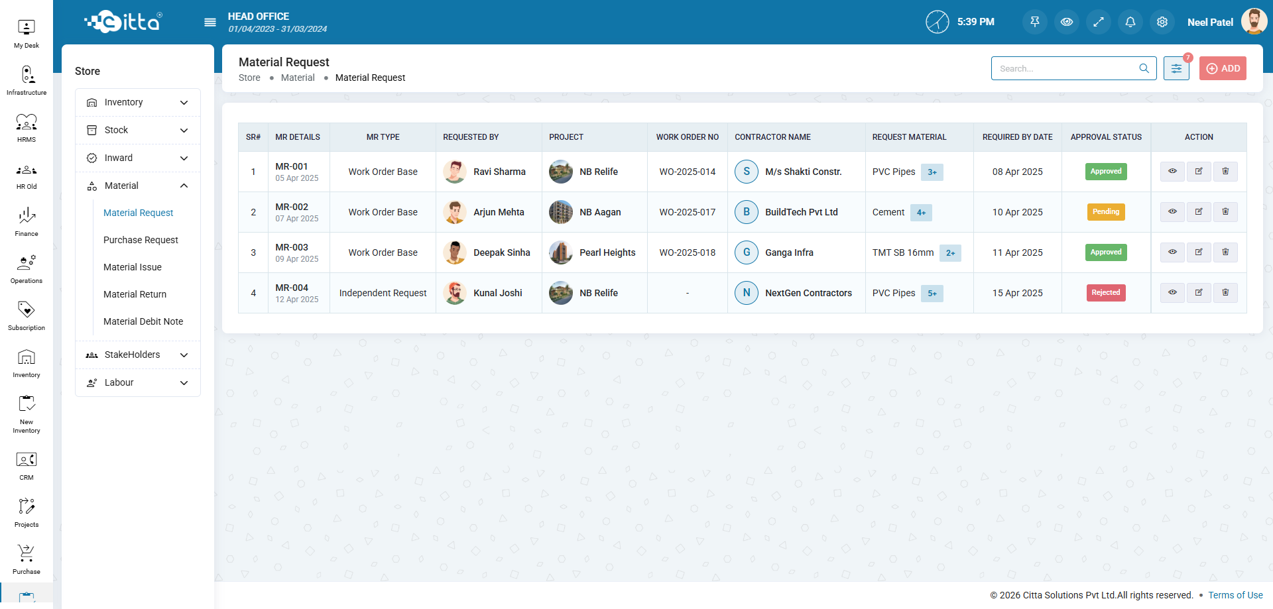
Task: Select Material Debit Note menu item
Action: click(x=143, y=321)
